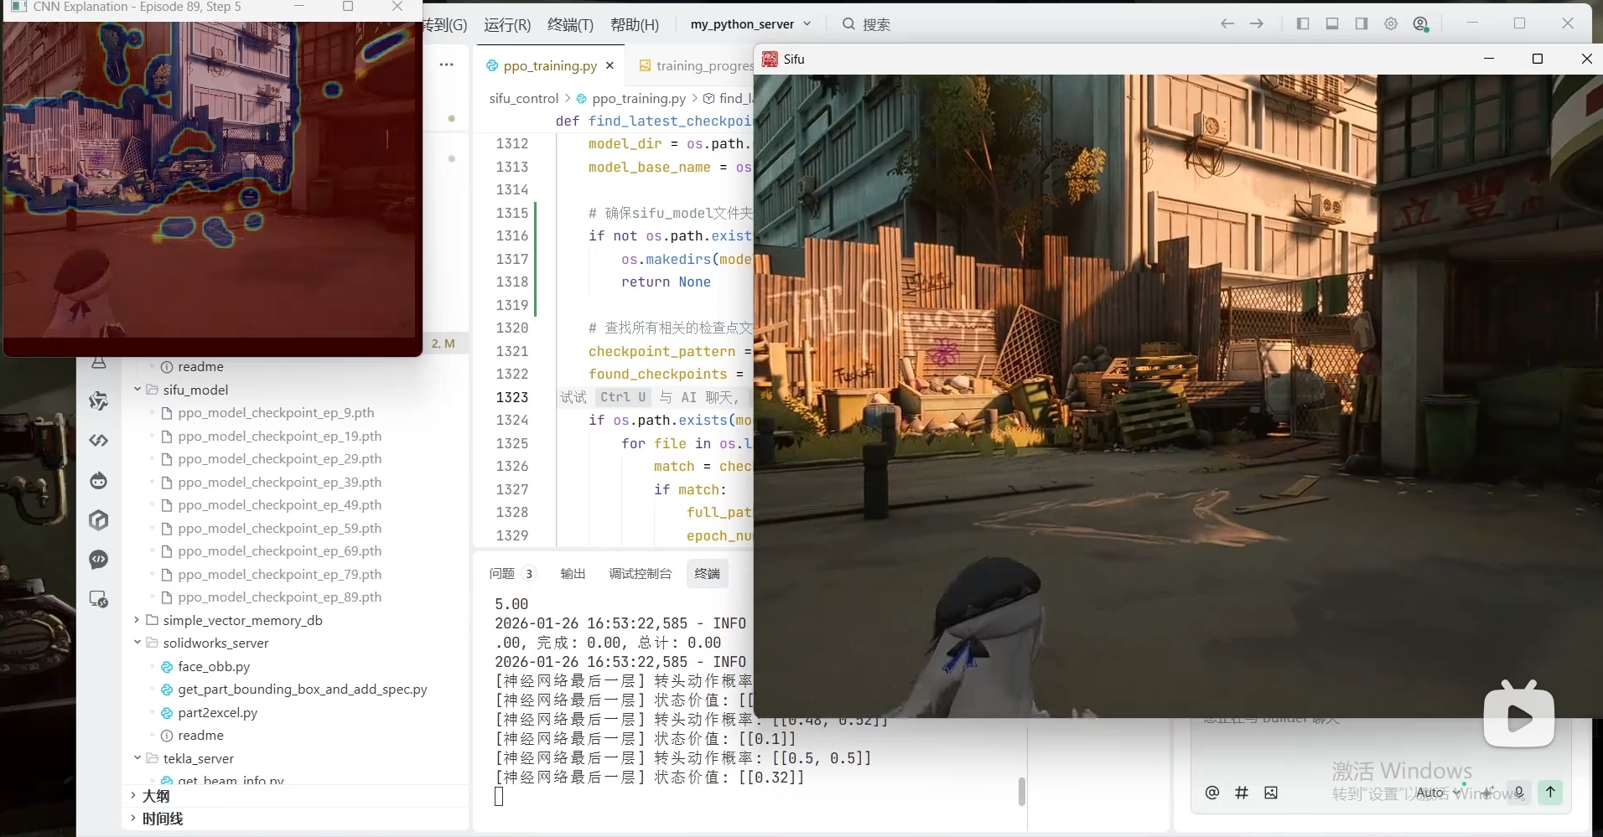Screen dimensions: 1603x837
Task: Open the Testing flask icon in activity bar
Action: [99, 364]
